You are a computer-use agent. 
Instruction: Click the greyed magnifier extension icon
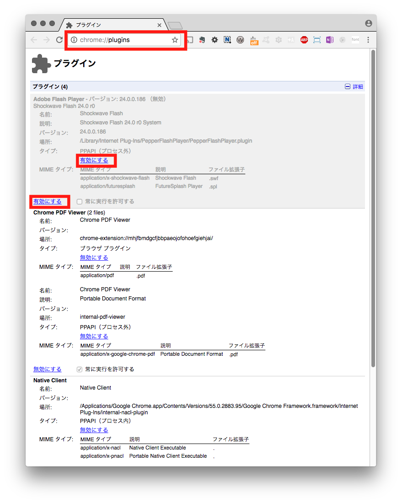(x=266, y=40)
